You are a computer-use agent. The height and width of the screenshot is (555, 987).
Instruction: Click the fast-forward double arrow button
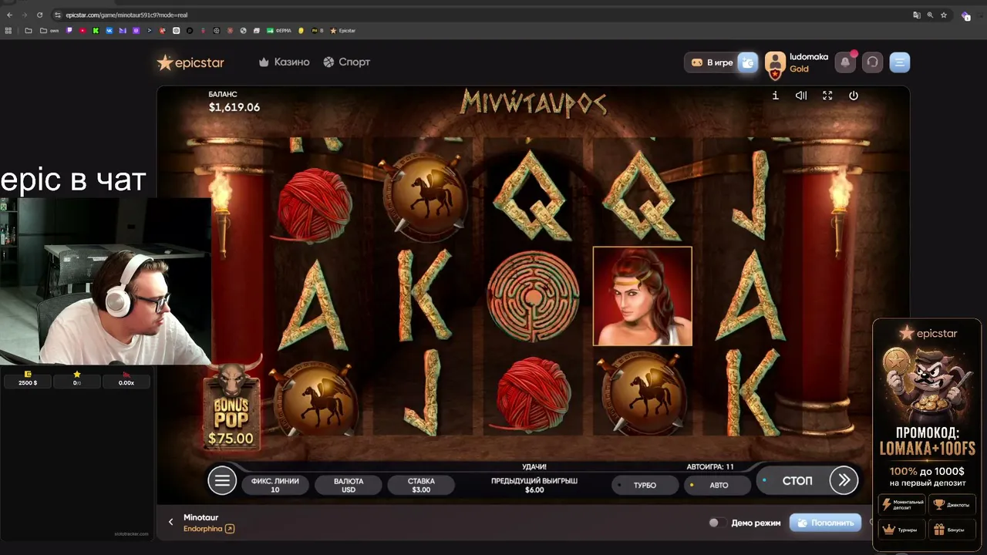point(844,480)
